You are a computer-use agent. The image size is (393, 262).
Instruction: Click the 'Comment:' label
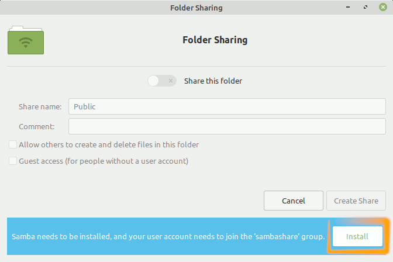37,126
